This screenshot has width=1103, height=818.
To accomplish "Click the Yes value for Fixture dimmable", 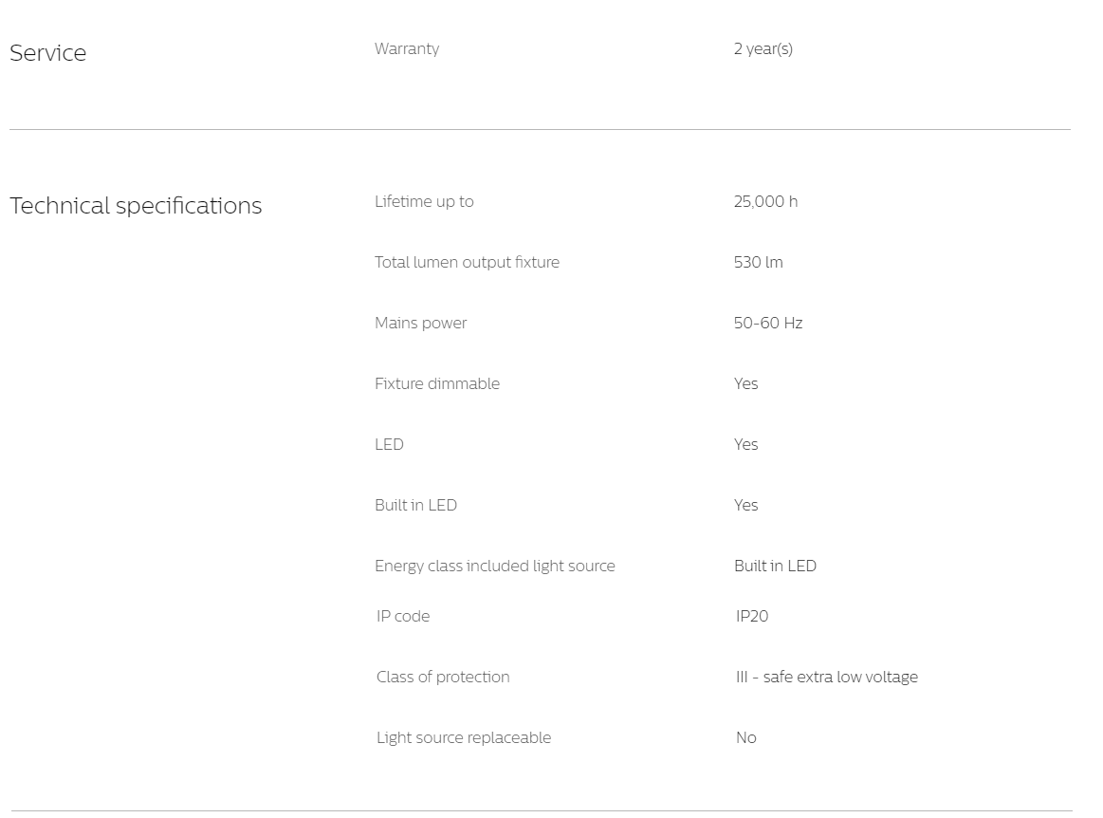I will [x=745, y=383].
